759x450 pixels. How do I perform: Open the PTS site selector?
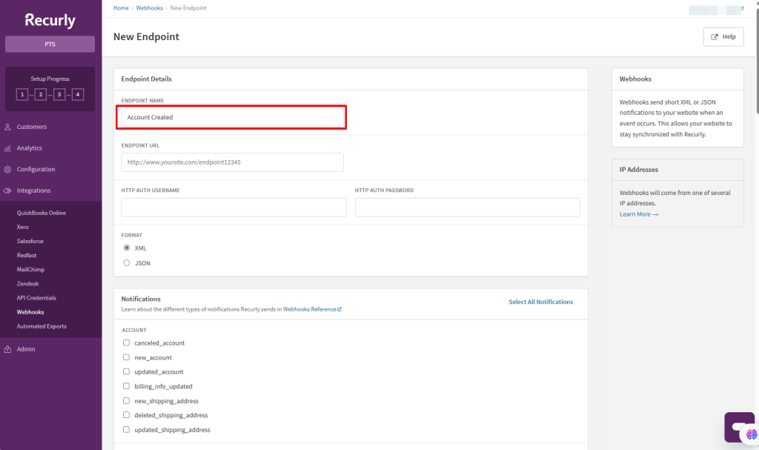point(50,44)
